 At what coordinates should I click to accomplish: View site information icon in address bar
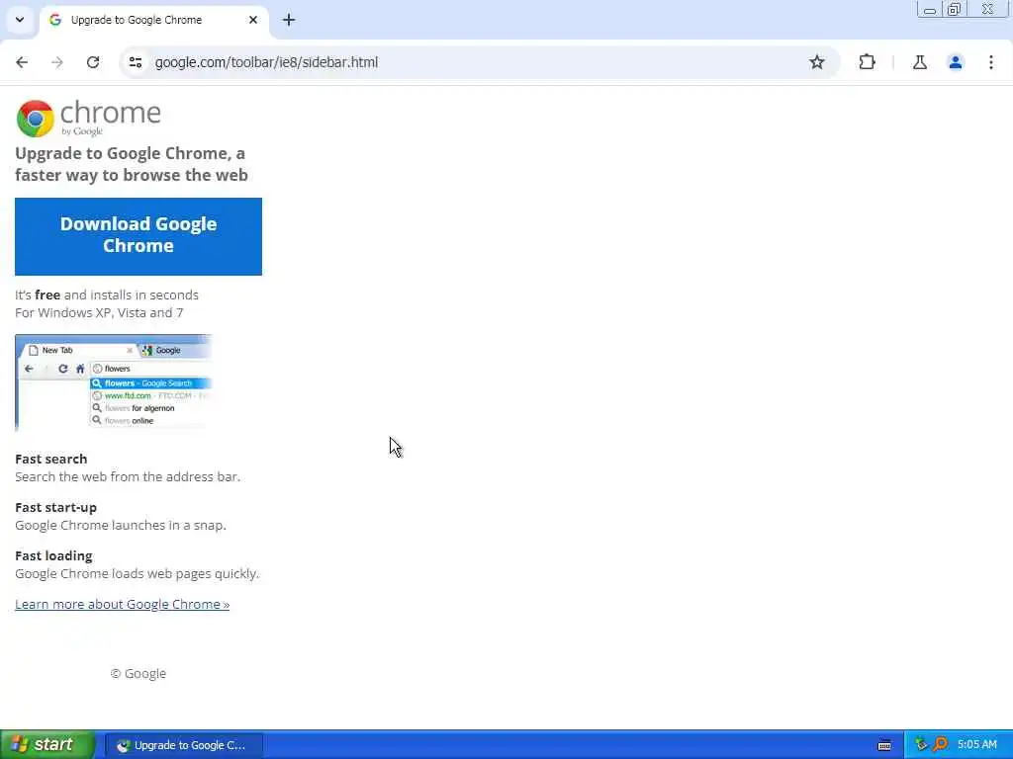135,62
